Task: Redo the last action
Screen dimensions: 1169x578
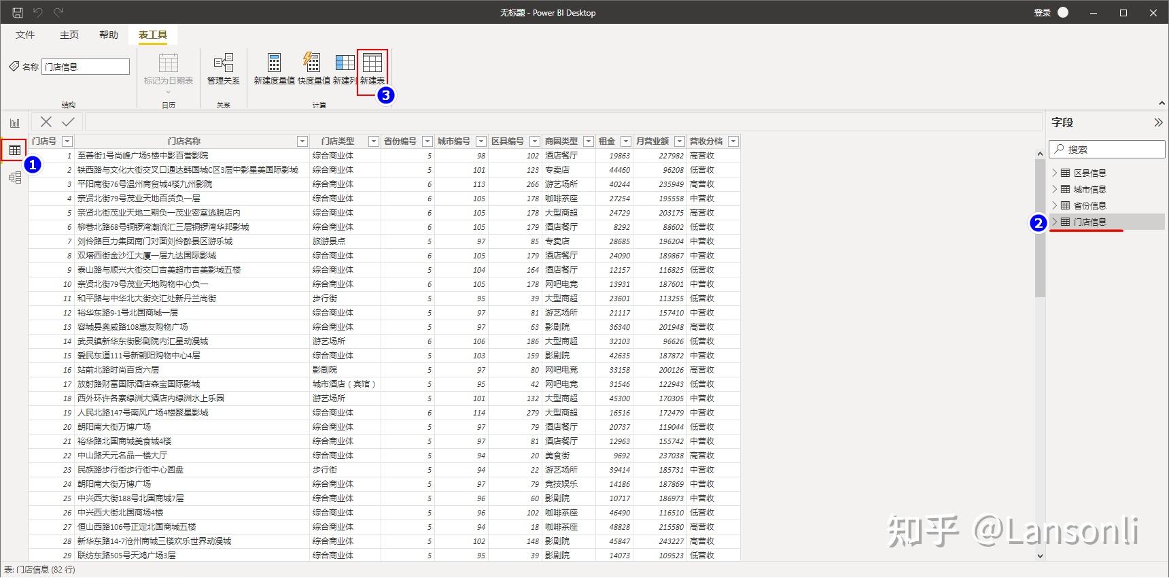Action: (x=59, y=12)
